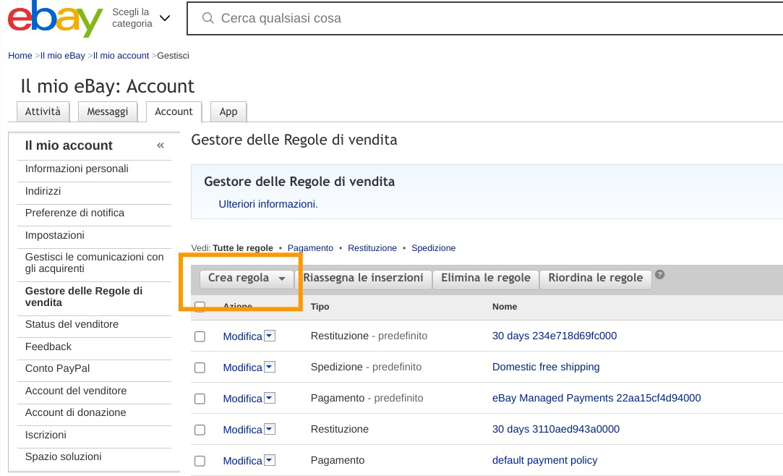Image resolution: width=783 pixels, height=476 pixels.
Task: Filter rules by Restituzione
Action: pyautogui.click(x=372, y=248)
